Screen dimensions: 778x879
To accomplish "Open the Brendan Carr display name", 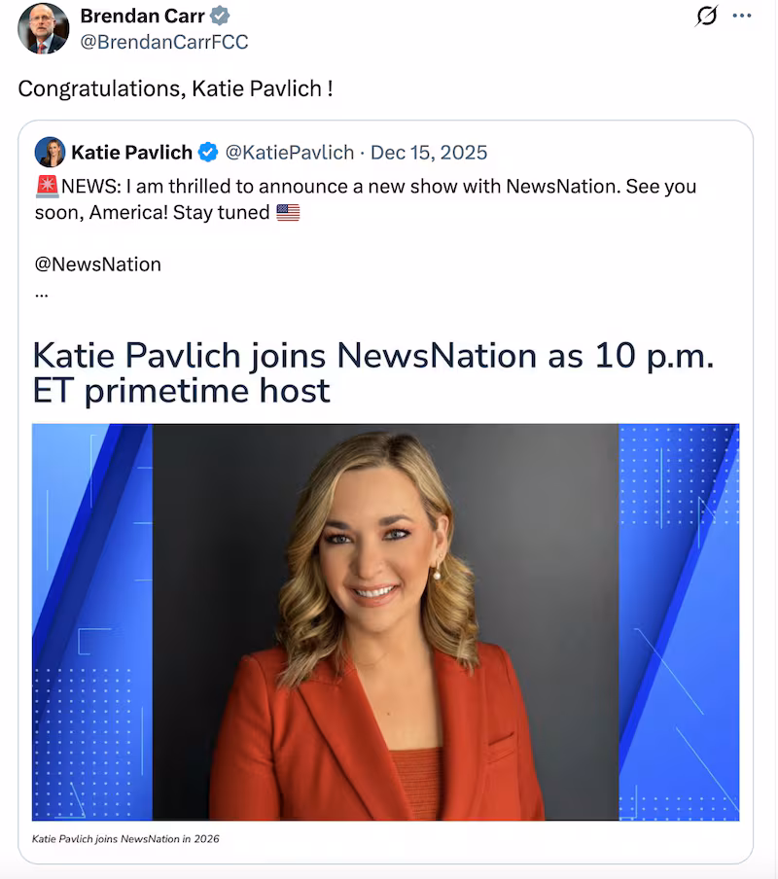I will click(x=142, y=16).
